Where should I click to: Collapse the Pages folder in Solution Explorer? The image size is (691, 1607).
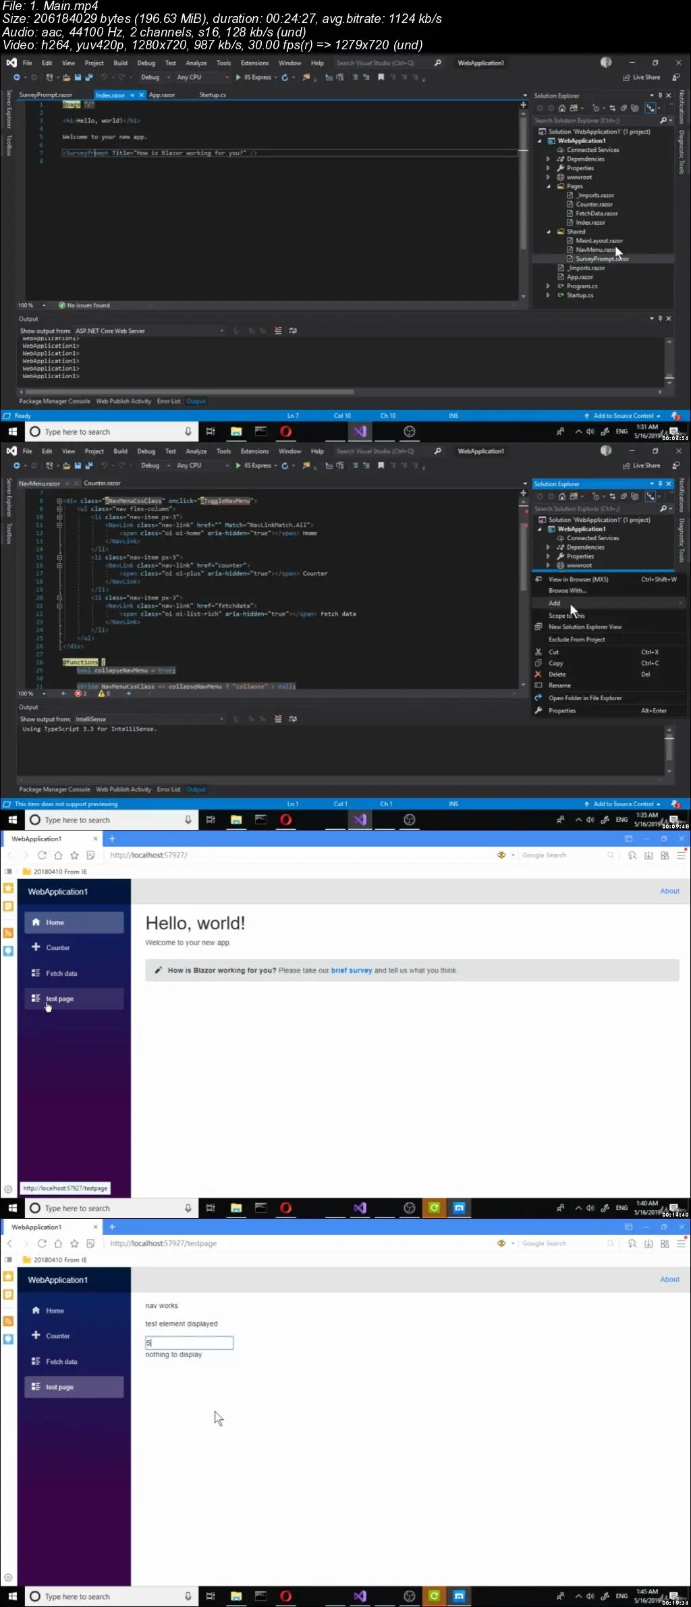[x=548, y=186]
